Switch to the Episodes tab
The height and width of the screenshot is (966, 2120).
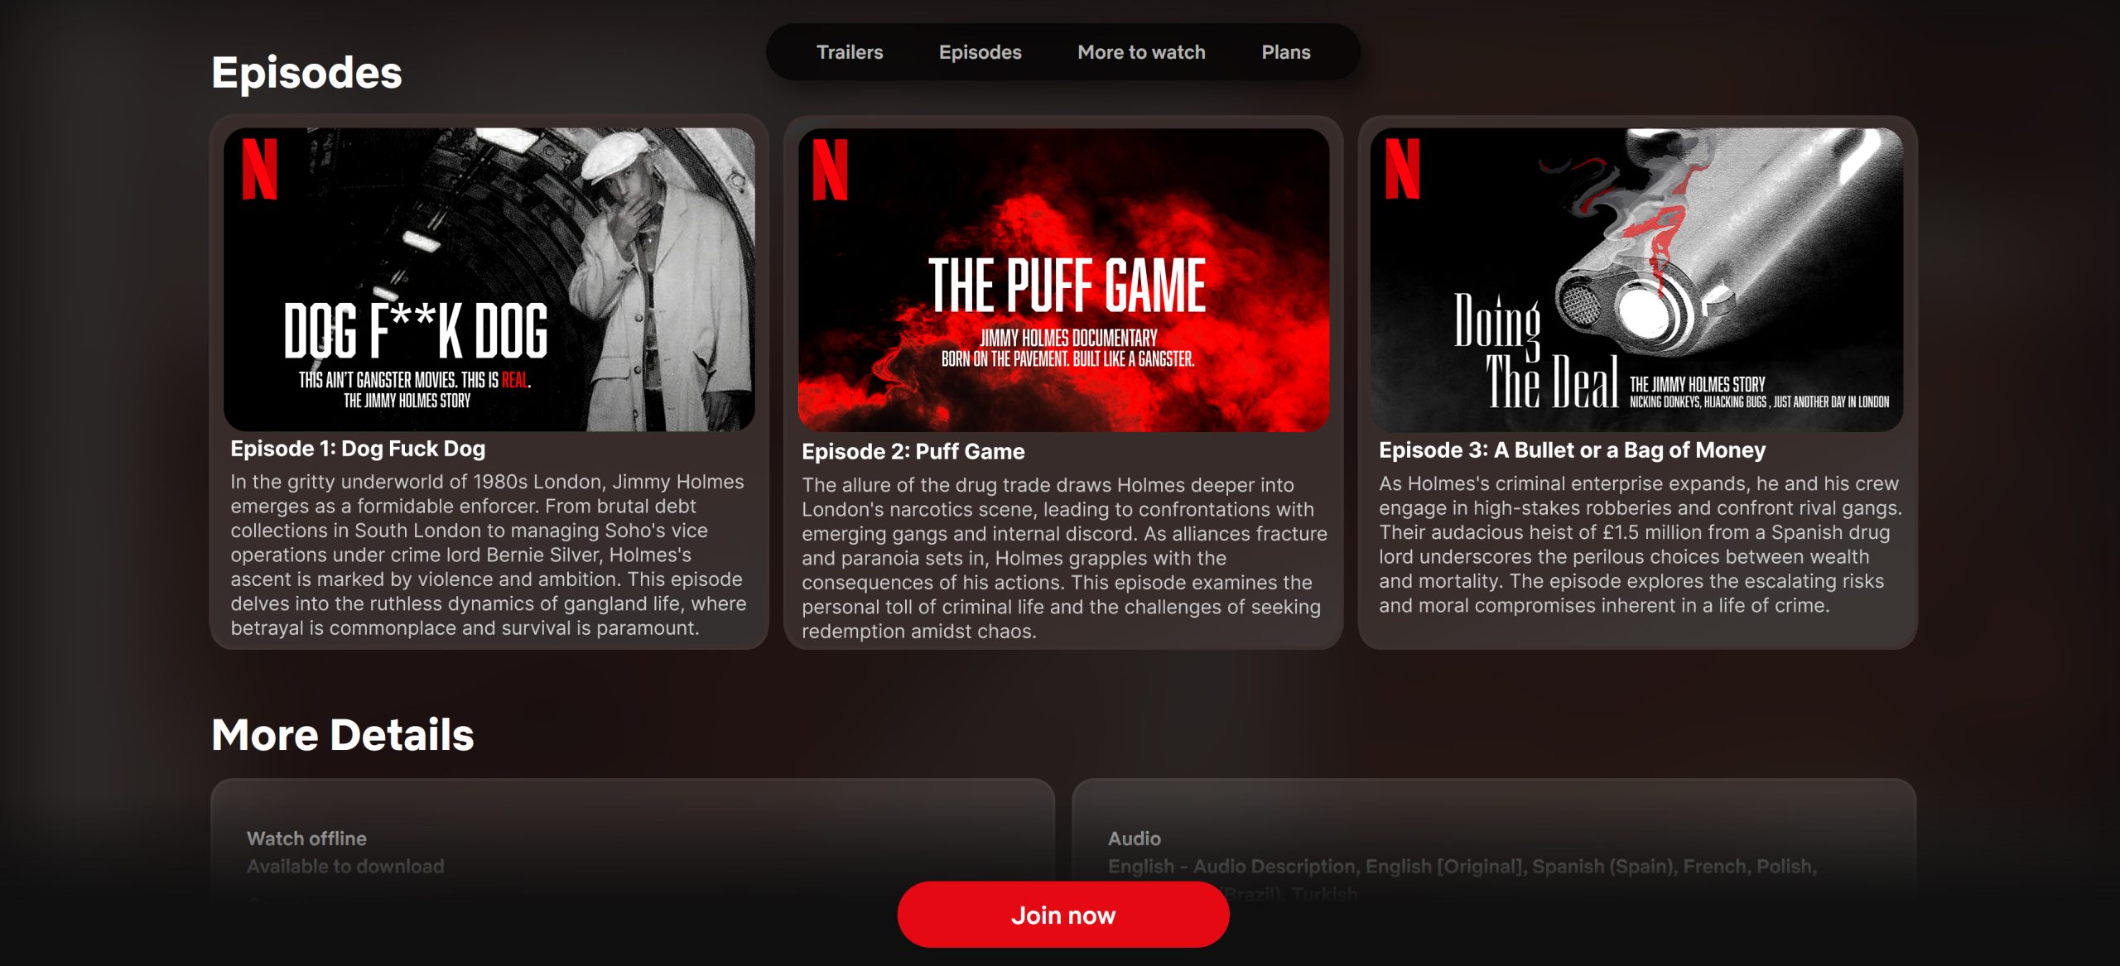pos(980,52)
